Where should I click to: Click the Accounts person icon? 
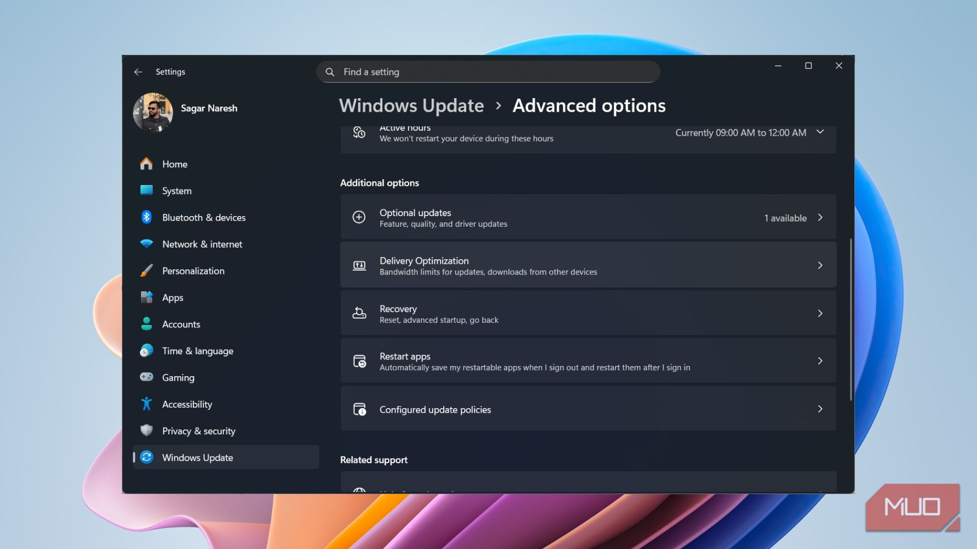pos(147,324)
